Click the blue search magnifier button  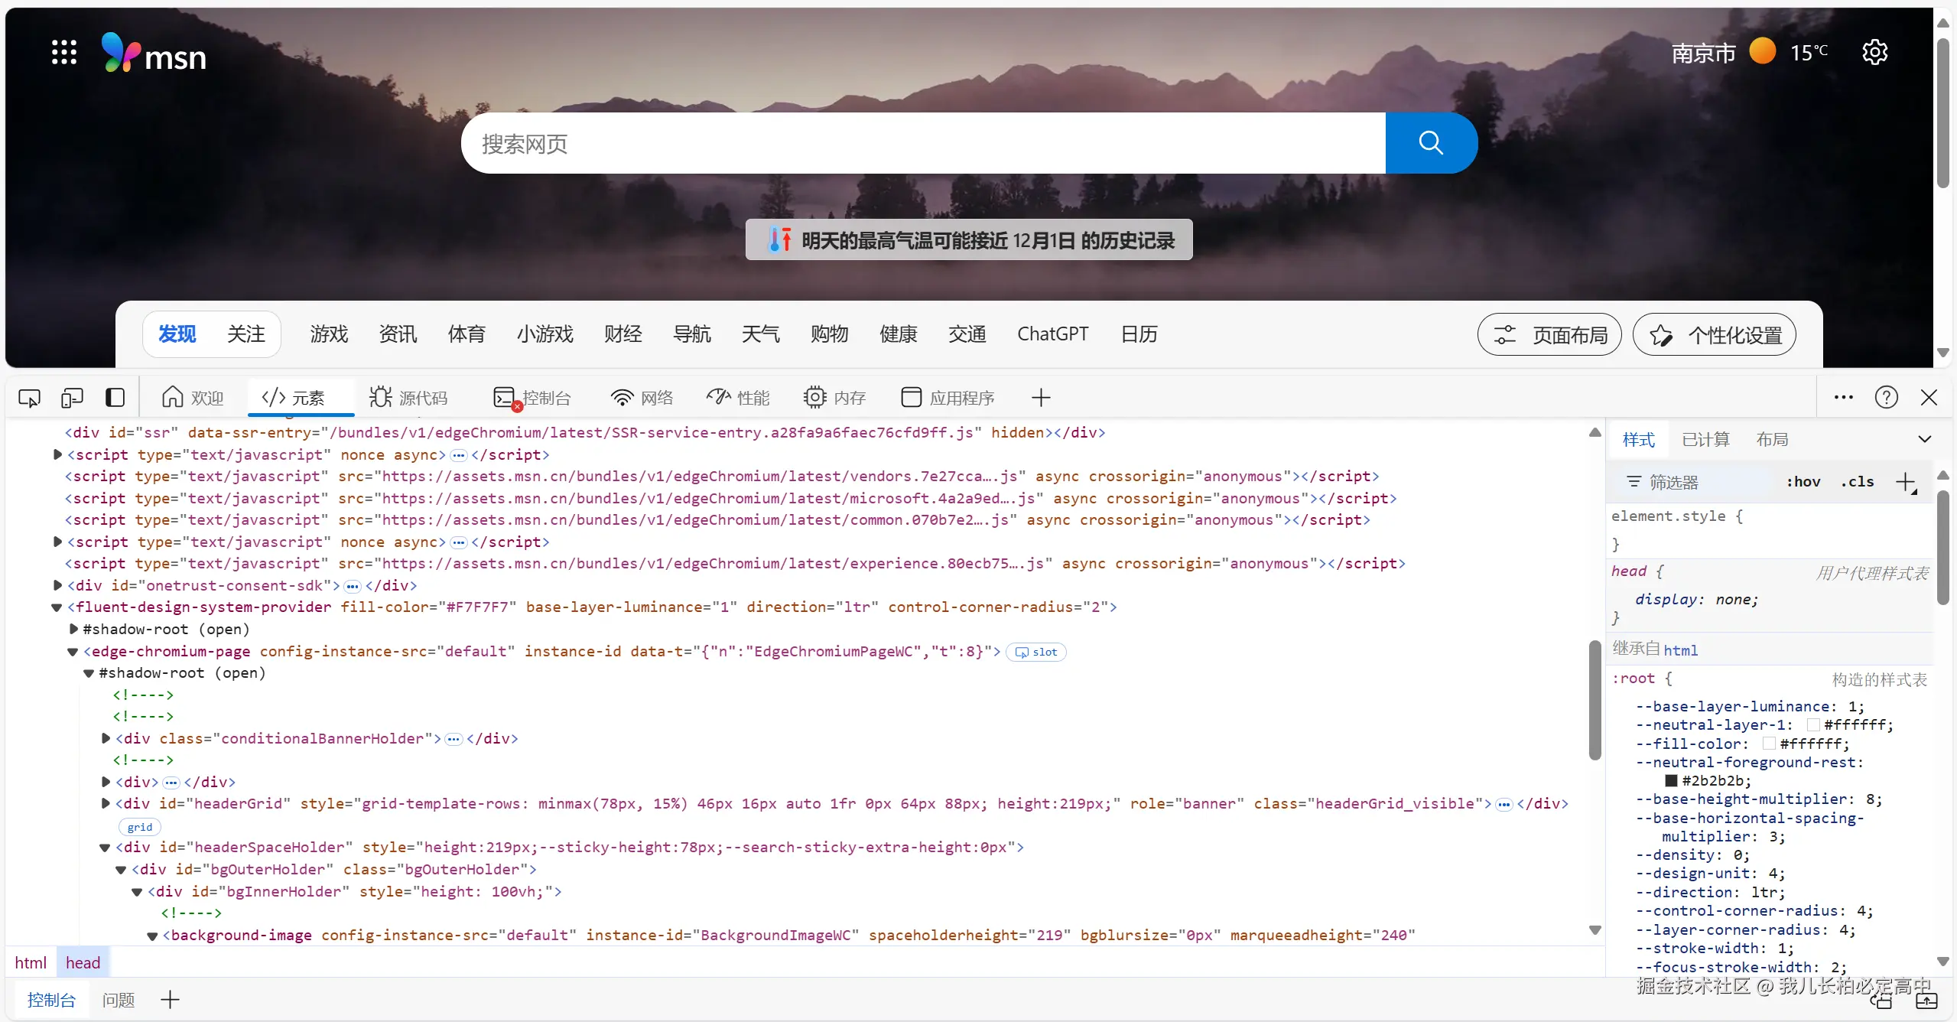pos(1430,143)
